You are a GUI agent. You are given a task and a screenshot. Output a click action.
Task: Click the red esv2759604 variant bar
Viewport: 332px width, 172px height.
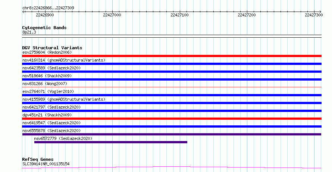[x=172, y=56]
